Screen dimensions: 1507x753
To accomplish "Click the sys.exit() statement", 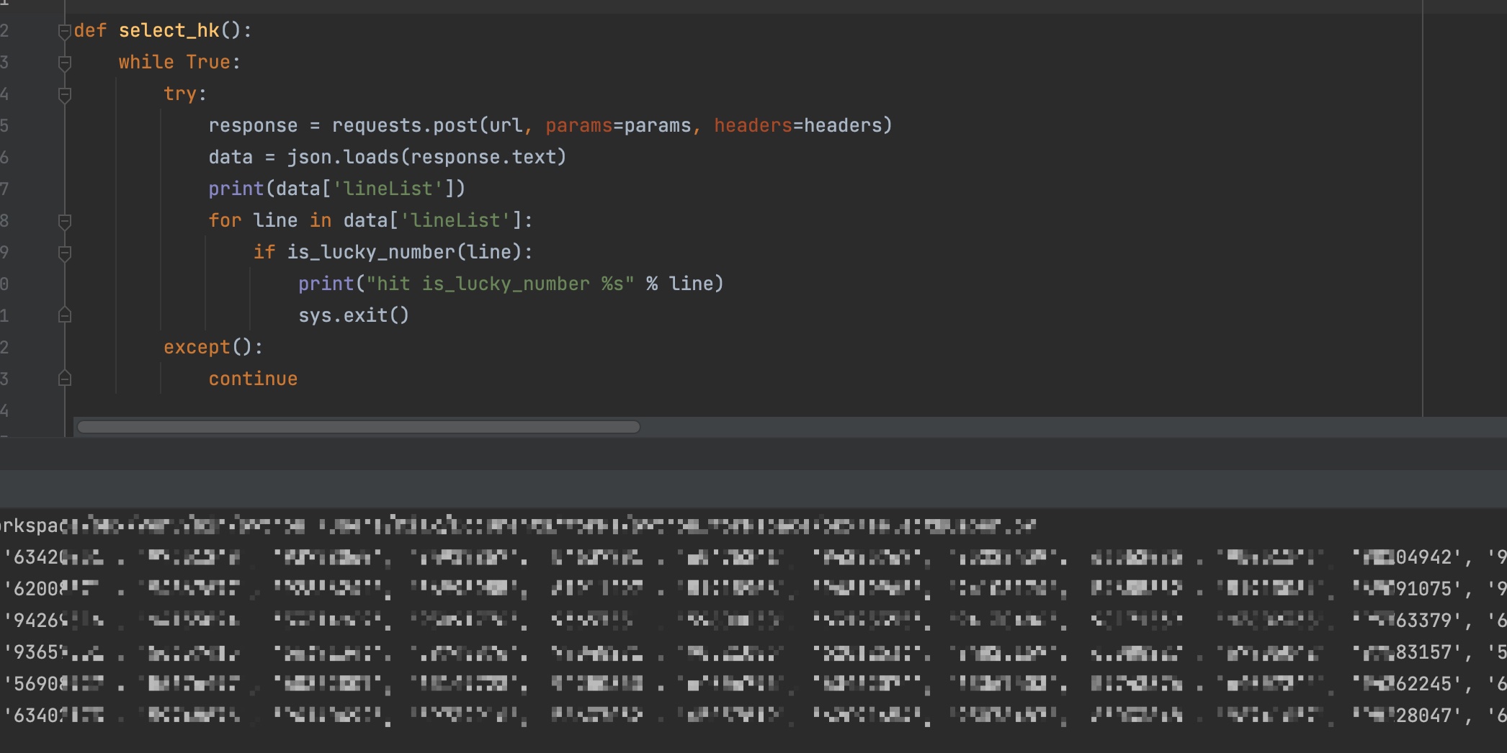I will [354, 315].
